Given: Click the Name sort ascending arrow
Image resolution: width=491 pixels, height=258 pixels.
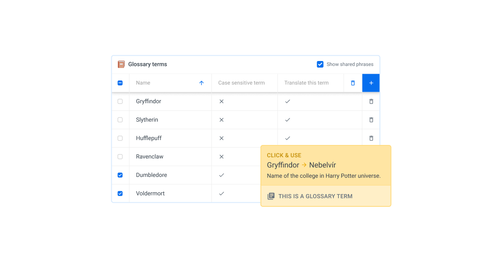Looking at the screenshot, I should tap(201, 83).
